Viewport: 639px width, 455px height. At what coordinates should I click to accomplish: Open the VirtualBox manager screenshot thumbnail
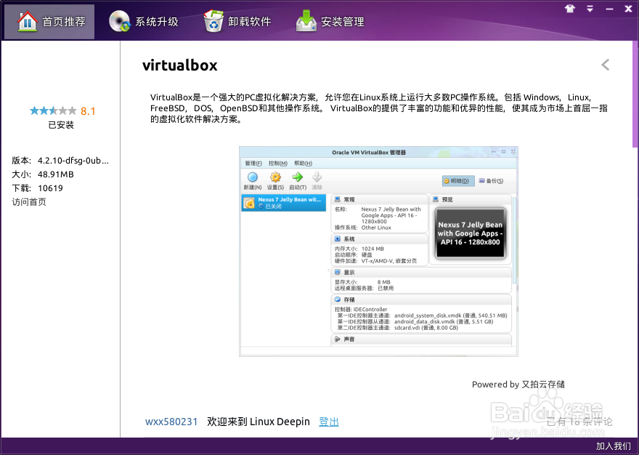point(378,251)
